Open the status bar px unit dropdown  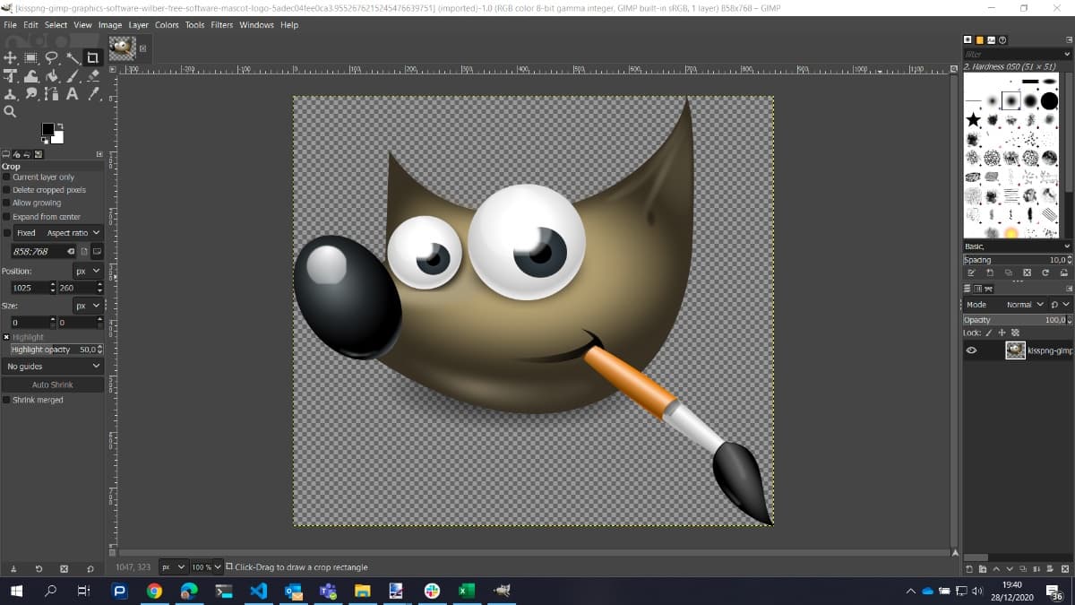pos(173,567)
